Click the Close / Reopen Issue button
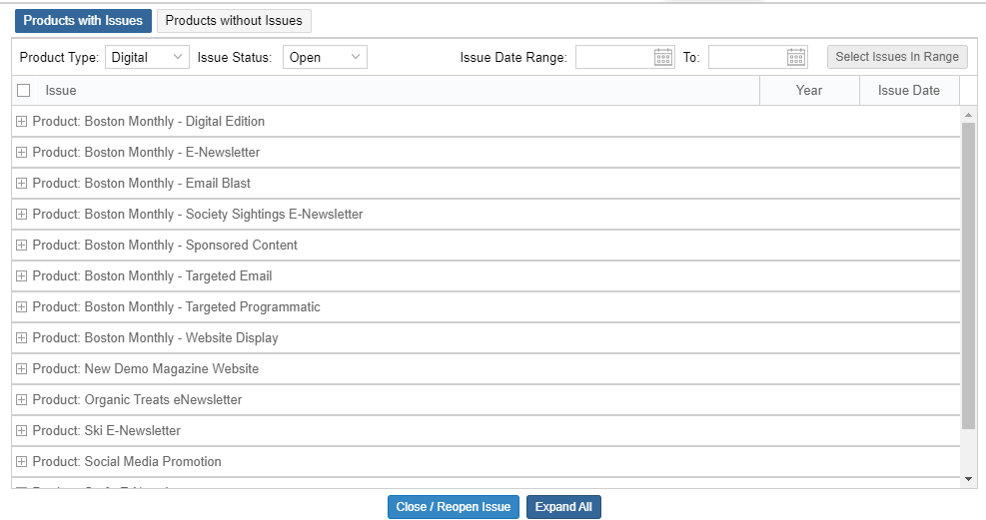 click(x=454, y=507)
